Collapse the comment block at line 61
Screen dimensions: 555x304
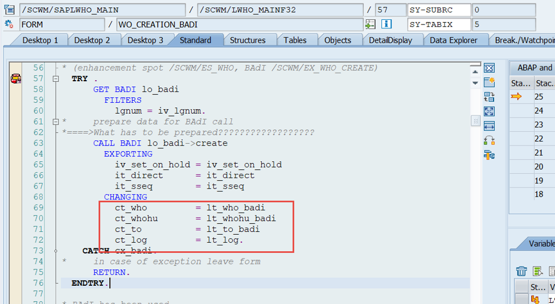pos(56,122)
